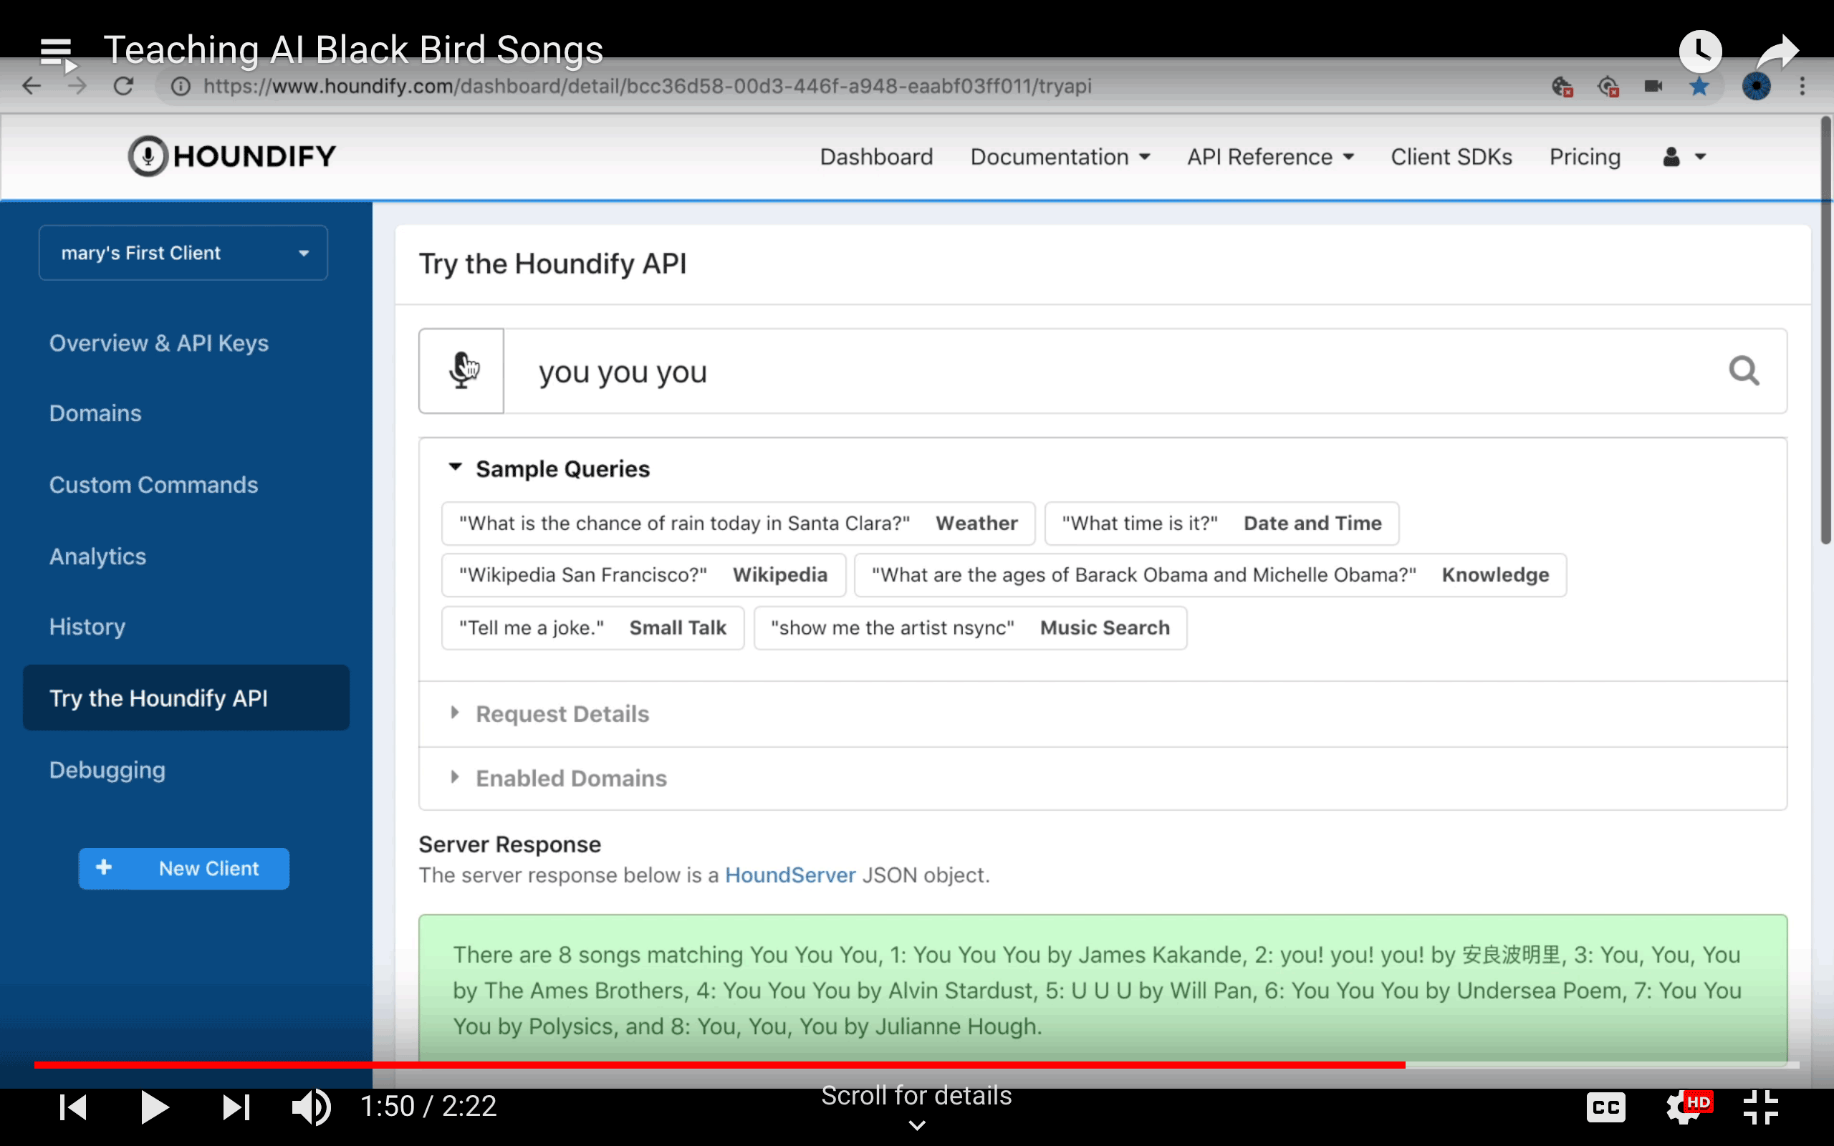The height and width of the screenshot is (1146, 1834).
Task: Try the Wikipedia San Francisco query
Action: [x=643, y=574]
